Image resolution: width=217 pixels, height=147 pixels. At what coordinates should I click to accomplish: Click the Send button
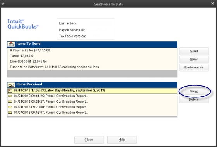194,51
